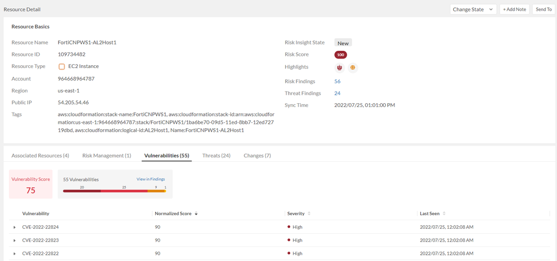Expand the CVE-2022-22823 row
The height and width of the screenshot is (261, 557).
15,240
